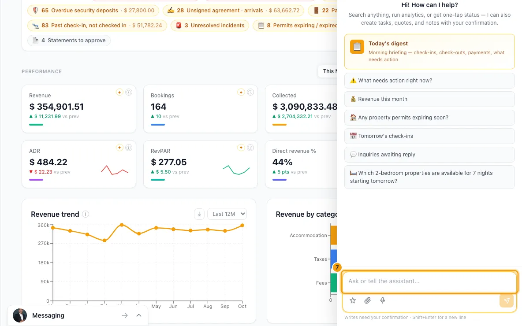Open the Last 12M range dropdown
This screenshot has height=326, width=522.
227,214
